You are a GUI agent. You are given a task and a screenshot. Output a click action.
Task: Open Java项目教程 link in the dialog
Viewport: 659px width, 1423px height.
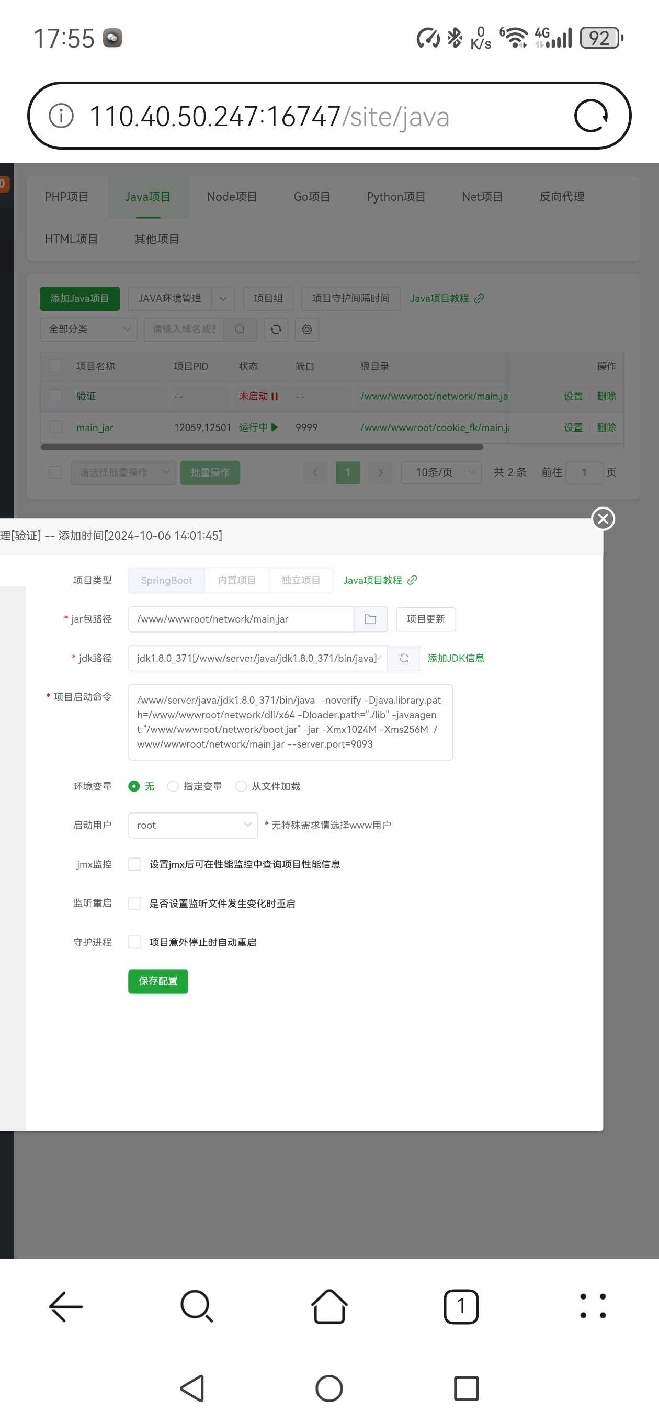point(380,581)
